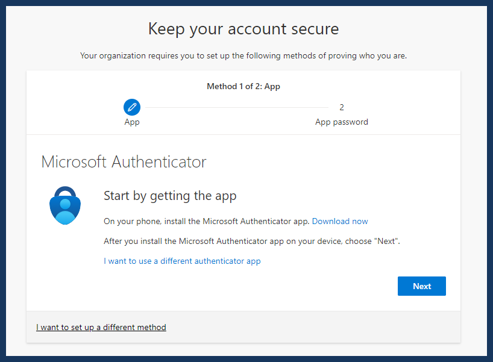The image size is (493, 362).
Task: Click the "On your phone, install" sentence
Action: pyautogui.click(x=206, y=221)
